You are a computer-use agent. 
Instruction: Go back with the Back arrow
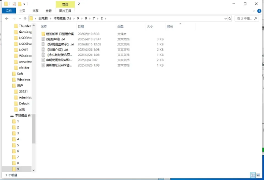point(7,18)
